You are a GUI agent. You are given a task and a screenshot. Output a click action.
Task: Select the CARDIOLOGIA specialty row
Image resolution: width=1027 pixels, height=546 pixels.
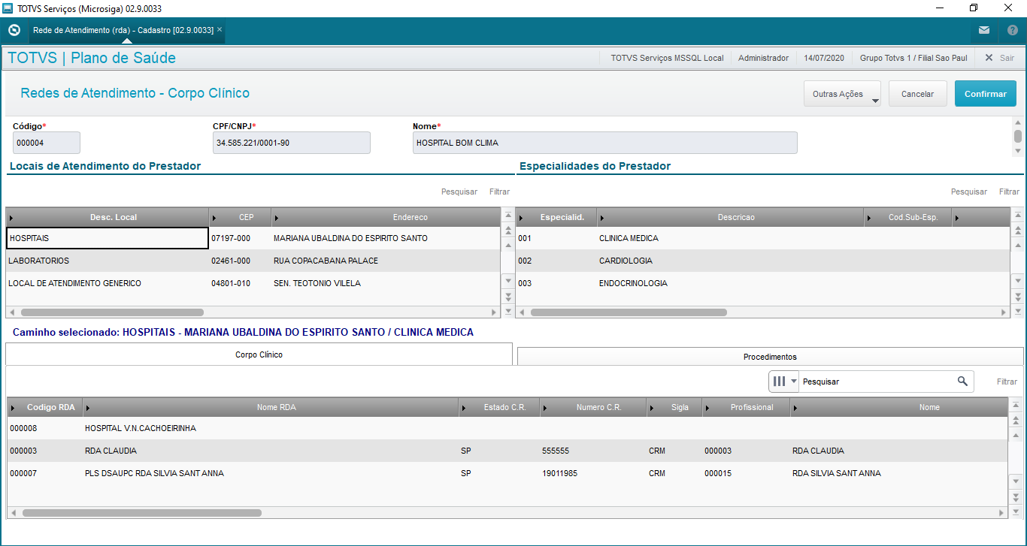[x=762, y=261]
